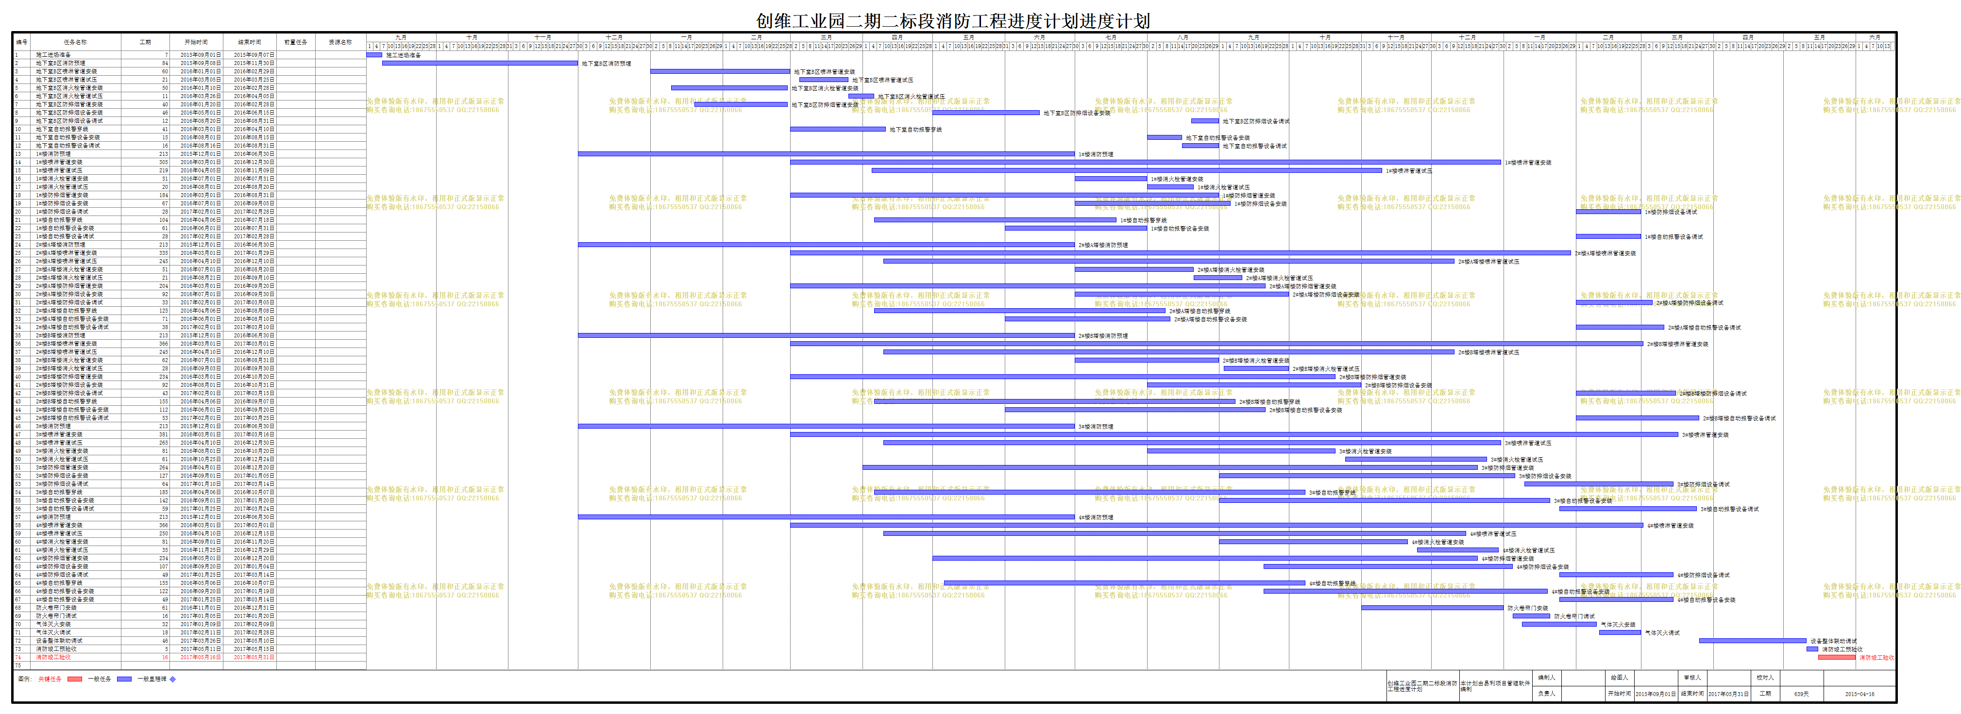The width and height of the screenshot is (1961, 714).
Task: Click the blue 一般任务 legend swatch
Action: click(x=124, y=679)
